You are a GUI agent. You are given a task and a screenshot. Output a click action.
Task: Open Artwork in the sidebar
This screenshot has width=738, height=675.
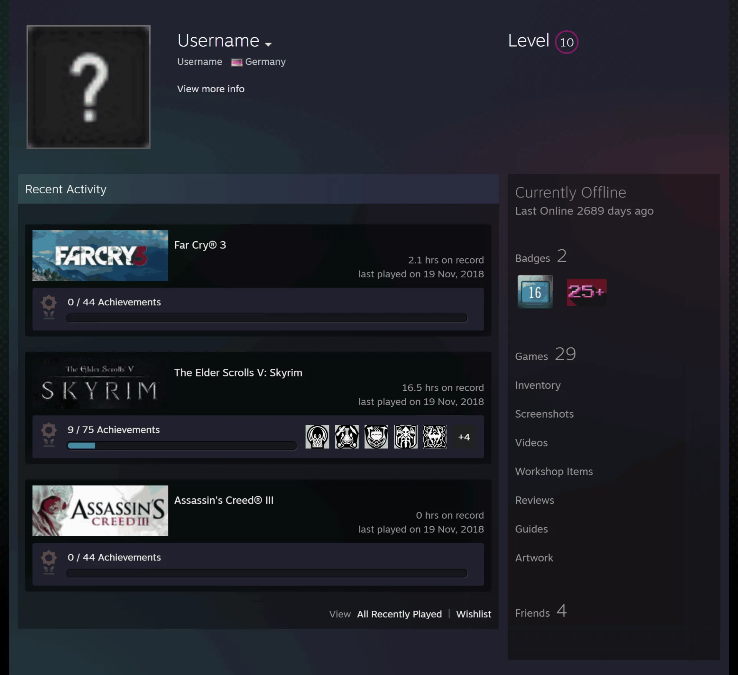coord(534,558)
